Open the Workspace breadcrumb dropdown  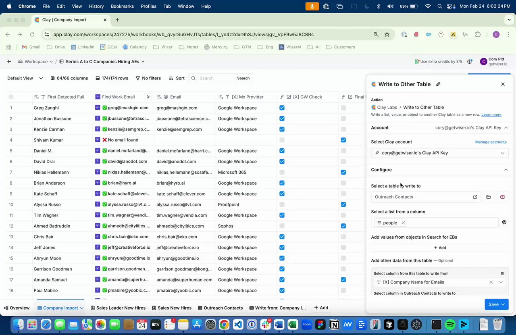[x=35, y=62]
